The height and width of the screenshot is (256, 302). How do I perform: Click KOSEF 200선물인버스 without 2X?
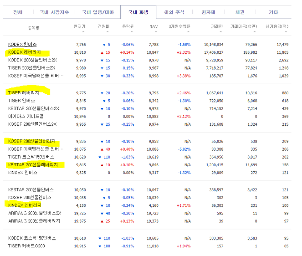tap(30, 198)
